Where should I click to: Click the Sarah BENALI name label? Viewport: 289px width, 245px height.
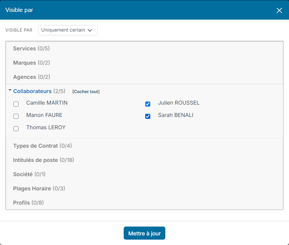[x=176, y=115]
